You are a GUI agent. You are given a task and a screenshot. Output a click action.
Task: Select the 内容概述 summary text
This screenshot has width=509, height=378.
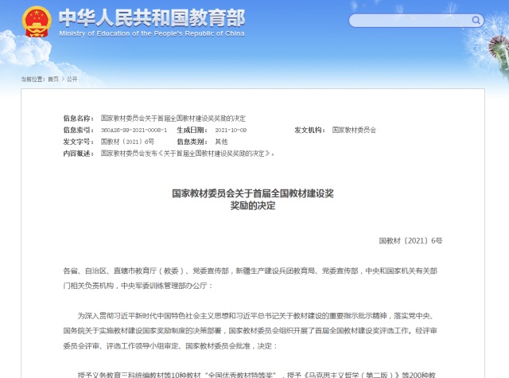click(x=188, y=154)
